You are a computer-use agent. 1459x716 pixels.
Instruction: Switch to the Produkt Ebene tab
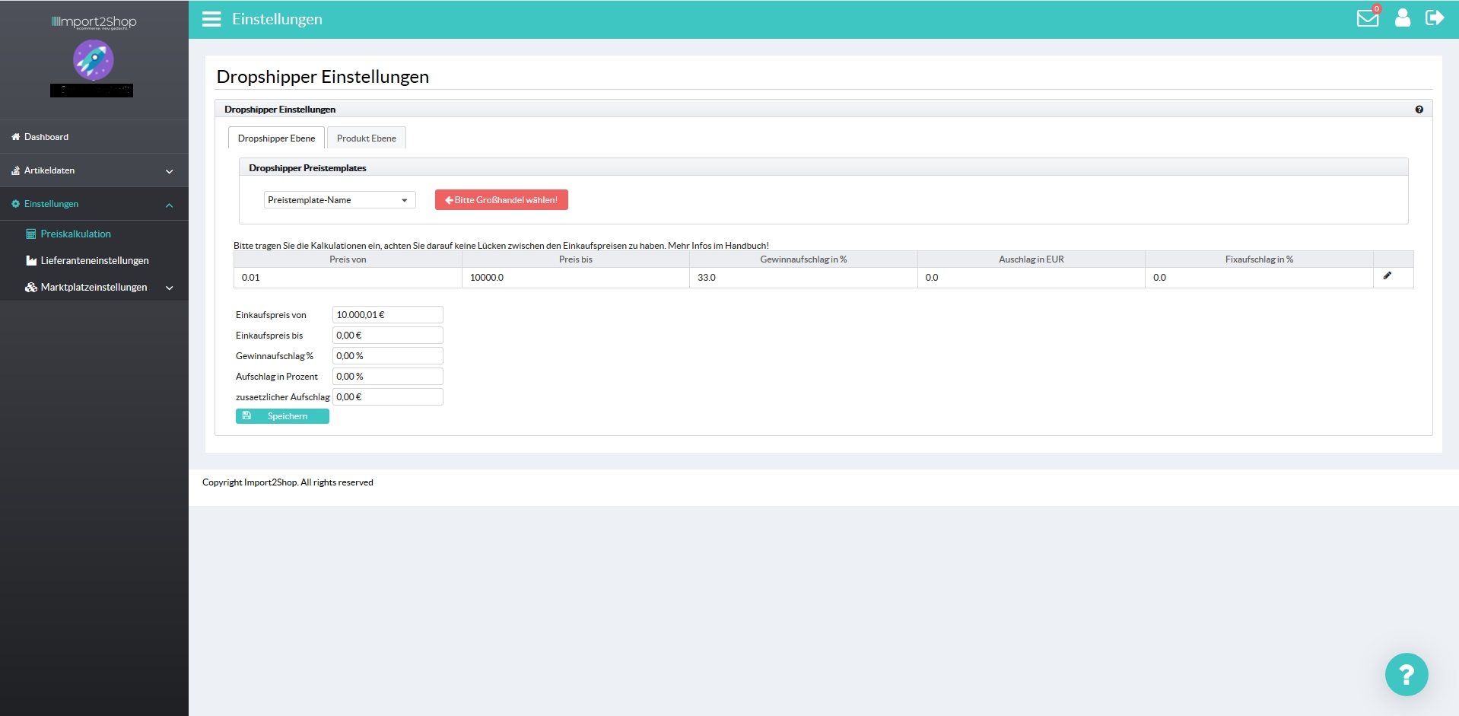[x=366, y=138]
